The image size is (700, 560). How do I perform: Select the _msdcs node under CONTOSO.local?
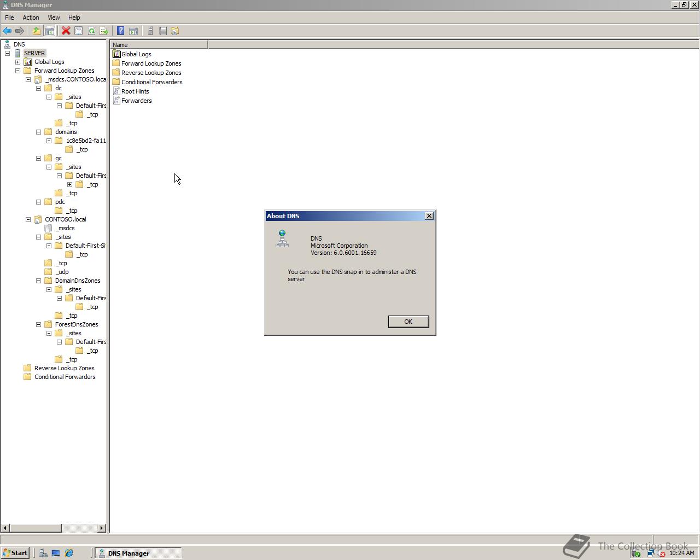coord(65,228)
